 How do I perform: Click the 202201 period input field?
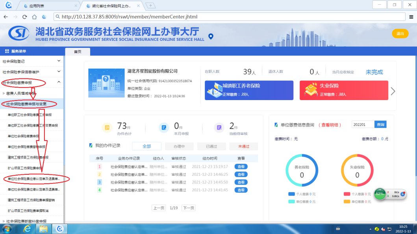(362, 124)
